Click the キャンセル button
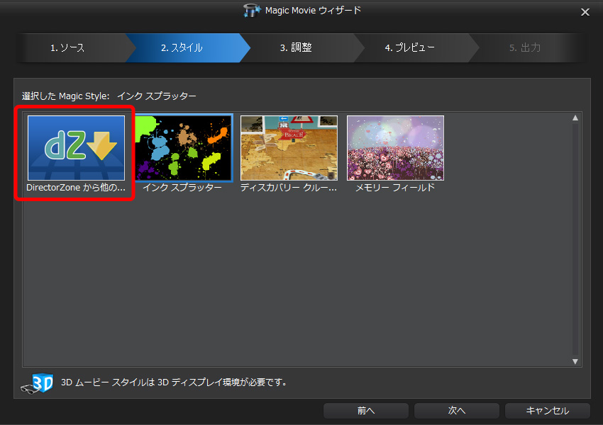Viewport: 603px width, 425px height. (x=547, y=411)
